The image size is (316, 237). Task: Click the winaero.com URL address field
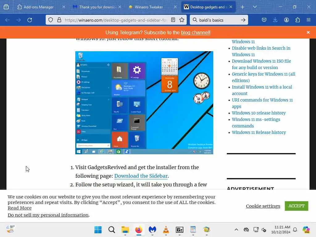point(116,20)
